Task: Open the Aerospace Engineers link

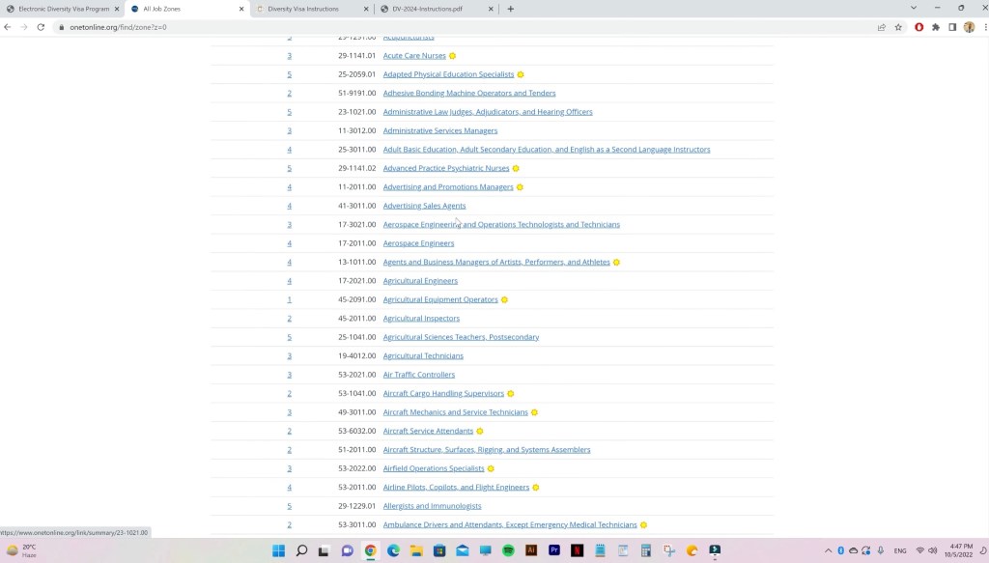Action: (x=418, y=243)
